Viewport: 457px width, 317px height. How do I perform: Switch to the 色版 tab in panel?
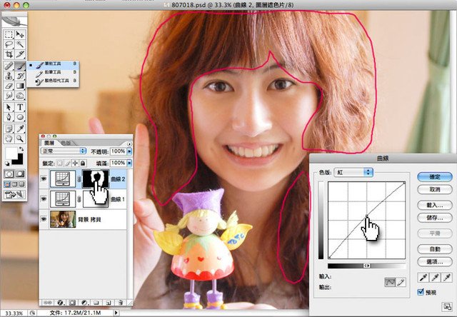(66, 143)
